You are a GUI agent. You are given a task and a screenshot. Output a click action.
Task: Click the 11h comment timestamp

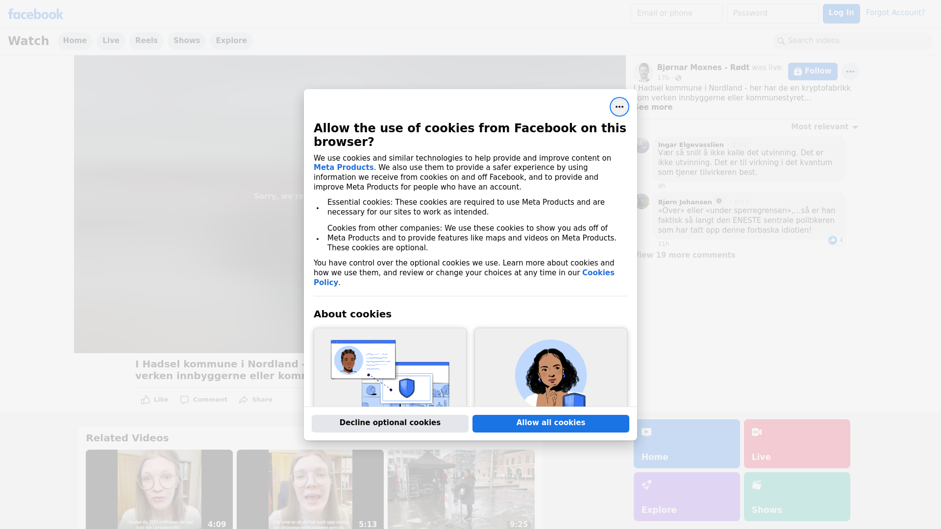click(x=664, y=244)
